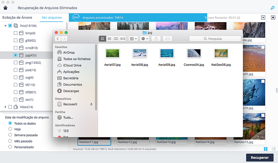This screenshot has width=278, height=163.
Task: Check the icns(810) checkbox
Action: click(16, 48)
